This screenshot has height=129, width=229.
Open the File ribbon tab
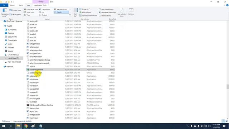tap(4, 5)
